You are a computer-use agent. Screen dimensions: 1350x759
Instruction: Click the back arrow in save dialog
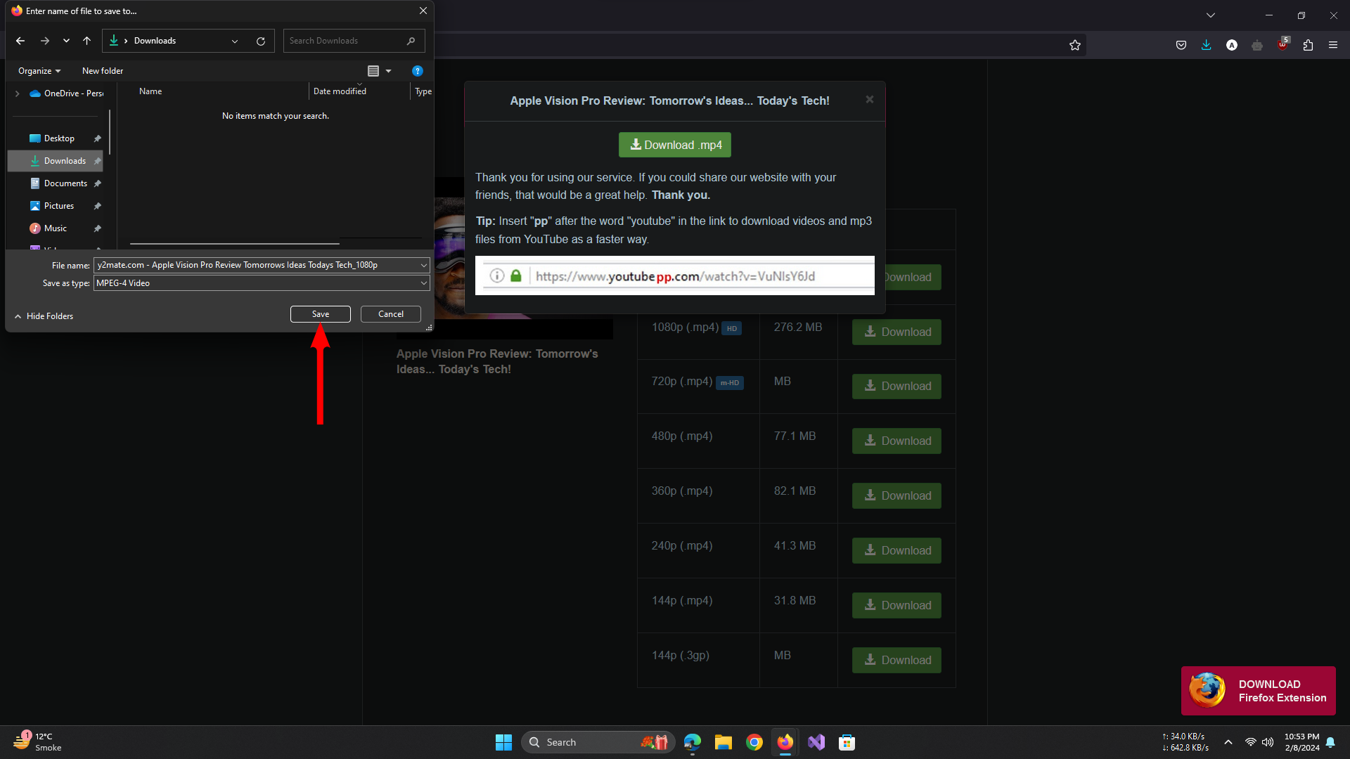pyautogui.click(x=20, y=41)
